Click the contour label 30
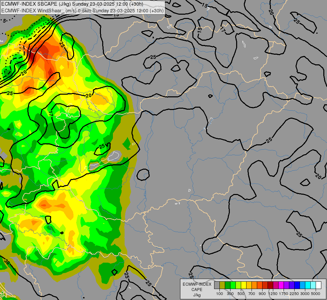Viewport: 327px width, 300px height. [x=7, y=262]
